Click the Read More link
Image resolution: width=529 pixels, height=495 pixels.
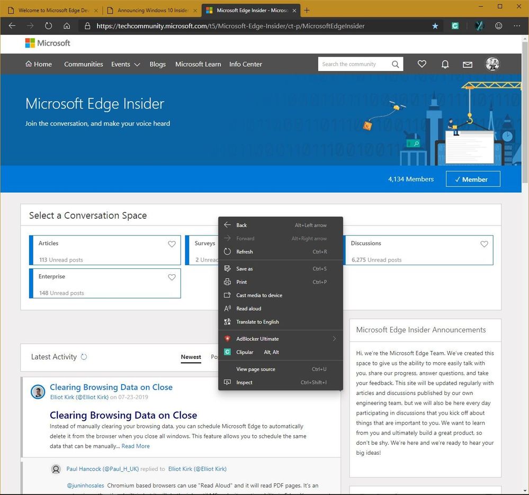(136, 446)
